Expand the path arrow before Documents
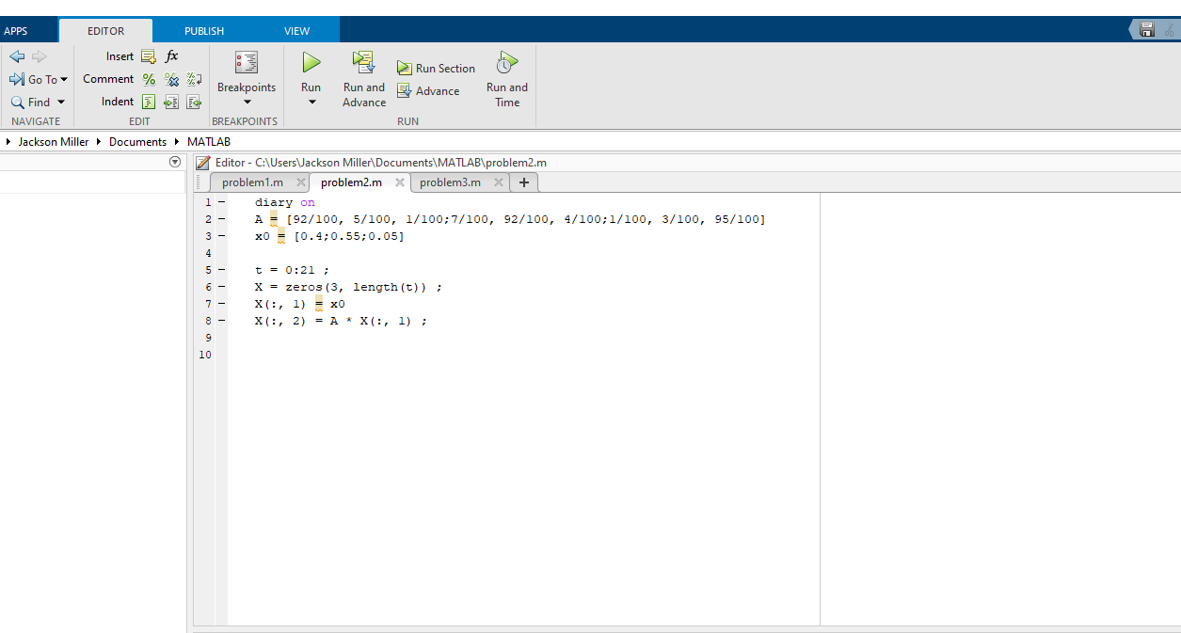This screenshot has height=633, width=1181. [x=99, y=142]
